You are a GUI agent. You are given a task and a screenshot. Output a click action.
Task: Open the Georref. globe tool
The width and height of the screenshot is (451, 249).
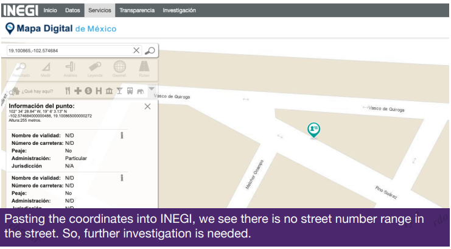119,69
